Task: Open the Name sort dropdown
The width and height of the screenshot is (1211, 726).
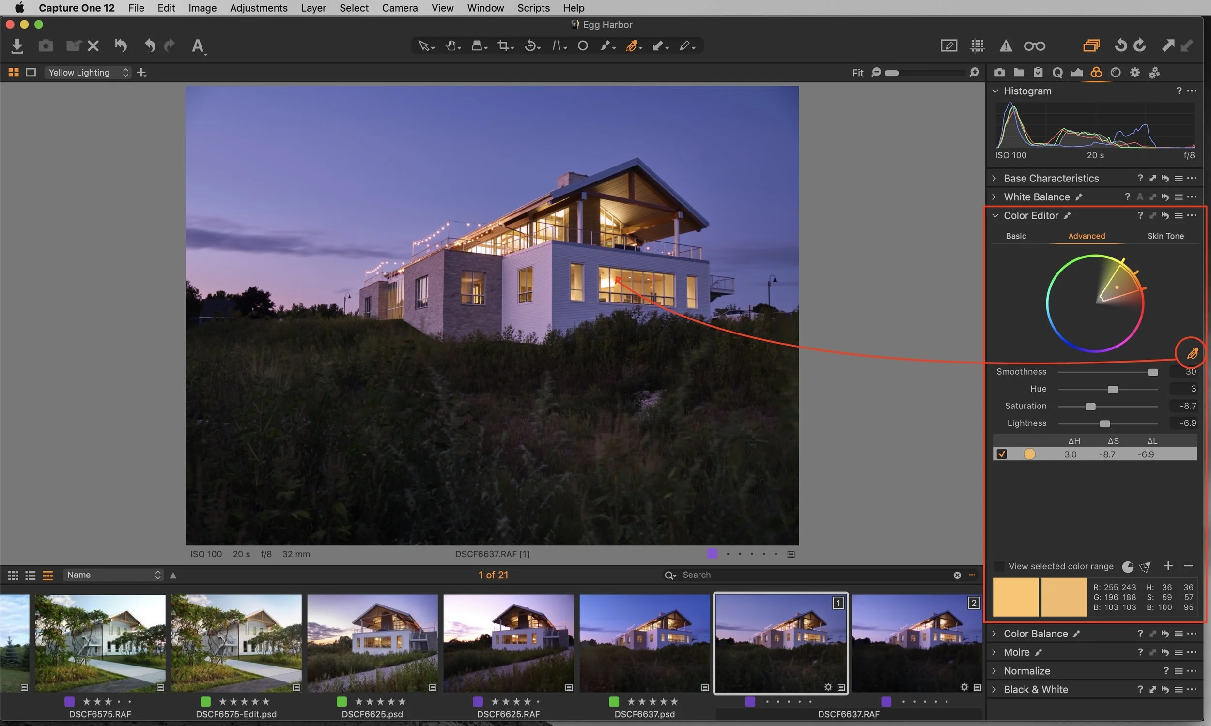Action: 113,575
